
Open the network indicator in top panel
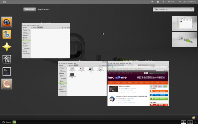(158, 2)
